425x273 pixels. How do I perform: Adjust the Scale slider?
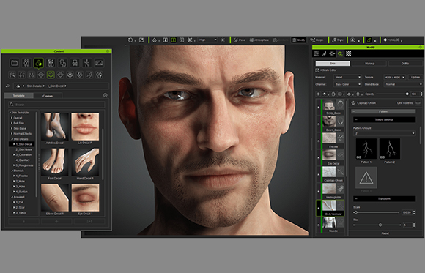377,212
